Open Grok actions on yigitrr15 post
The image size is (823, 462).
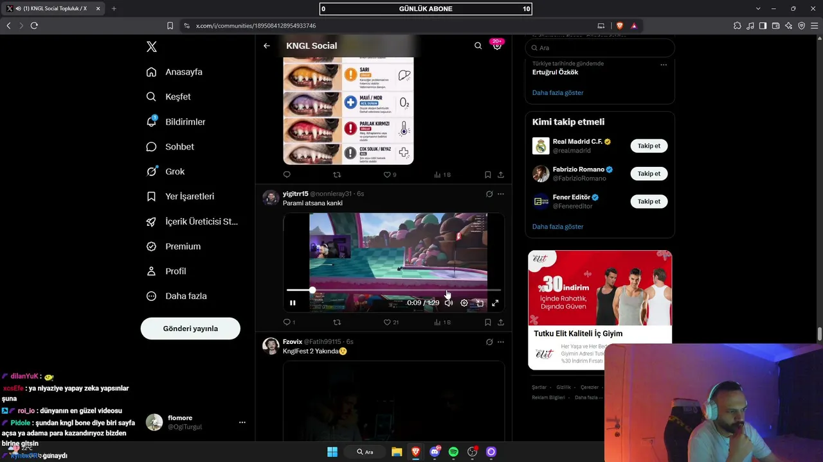489,194
